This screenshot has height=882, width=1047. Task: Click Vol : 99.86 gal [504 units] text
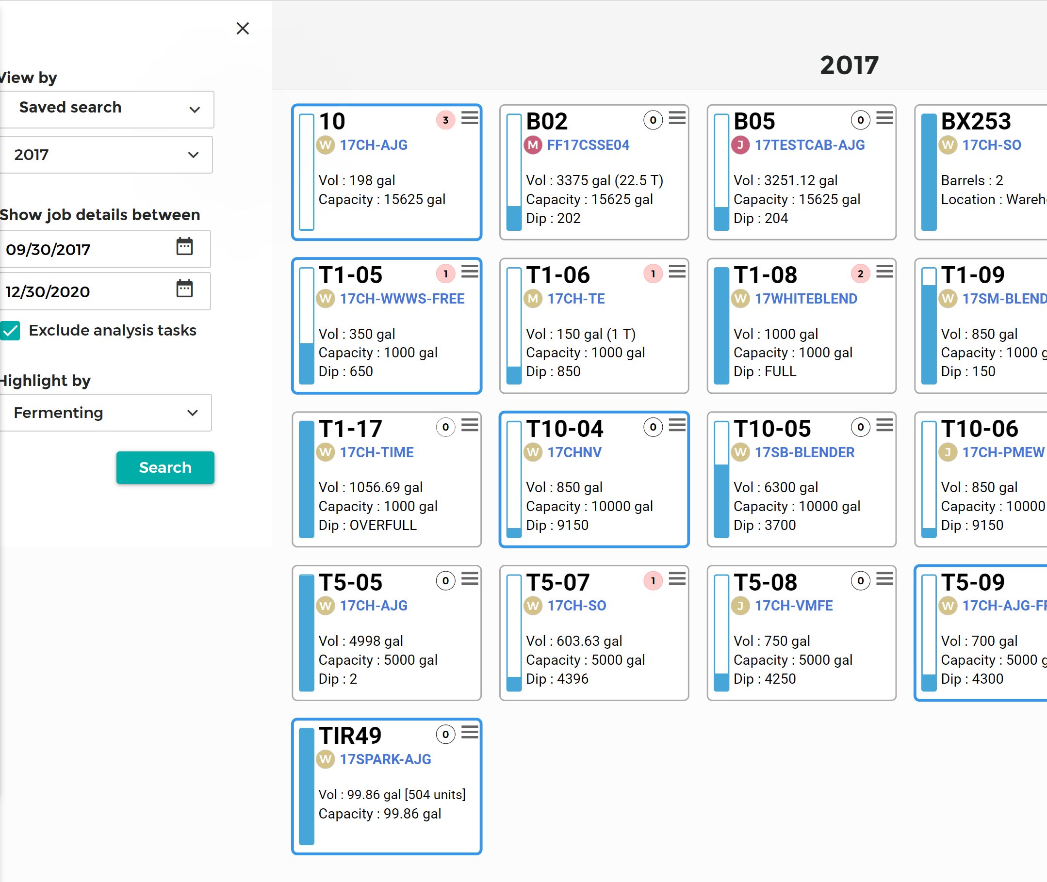click(x=392, y=795)
